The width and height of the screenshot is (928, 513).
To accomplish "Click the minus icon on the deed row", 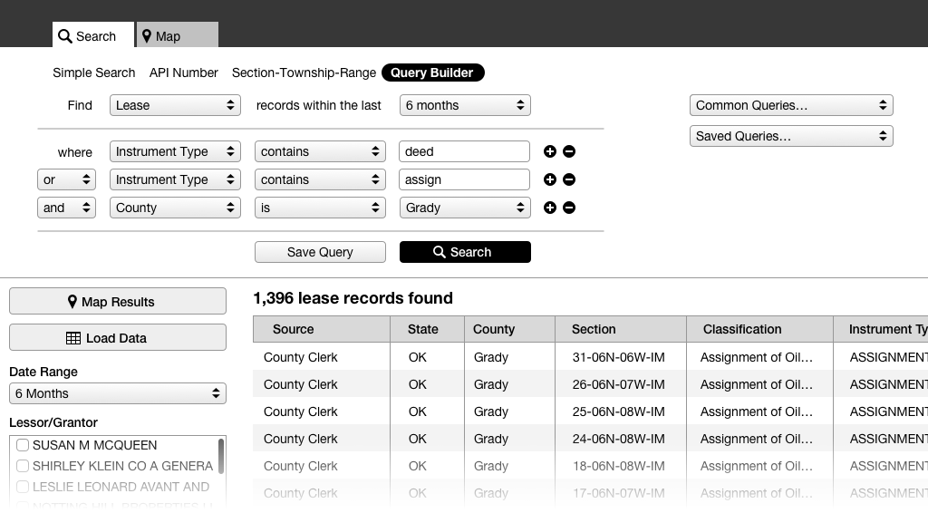I will 569,151.
